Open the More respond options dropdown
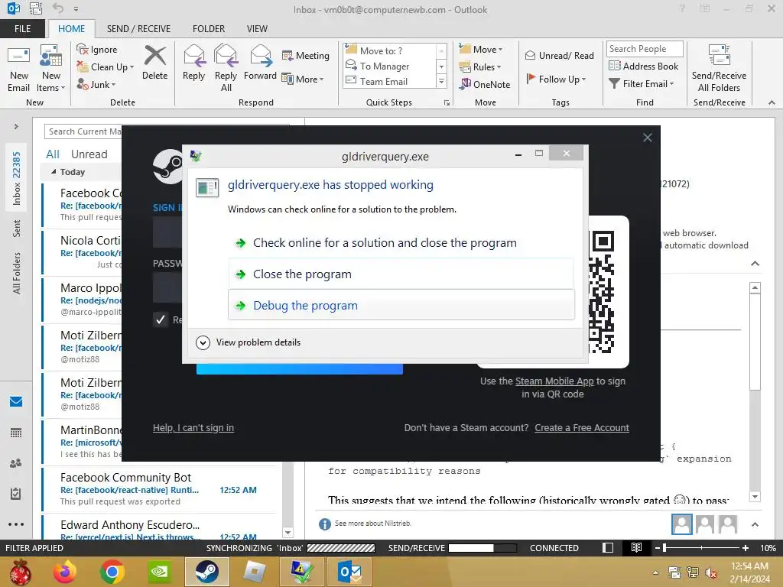Viewport: 783px width, 587px height. click(x=303, y=79)
